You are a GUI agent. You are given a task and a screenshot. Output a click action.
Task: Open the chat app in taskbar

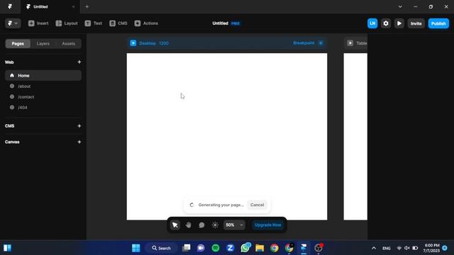201,248
